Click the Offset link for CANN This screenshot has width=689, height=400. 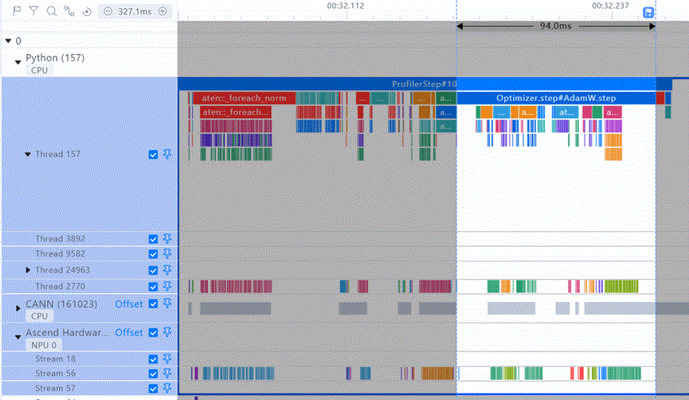tap(129, 304)
